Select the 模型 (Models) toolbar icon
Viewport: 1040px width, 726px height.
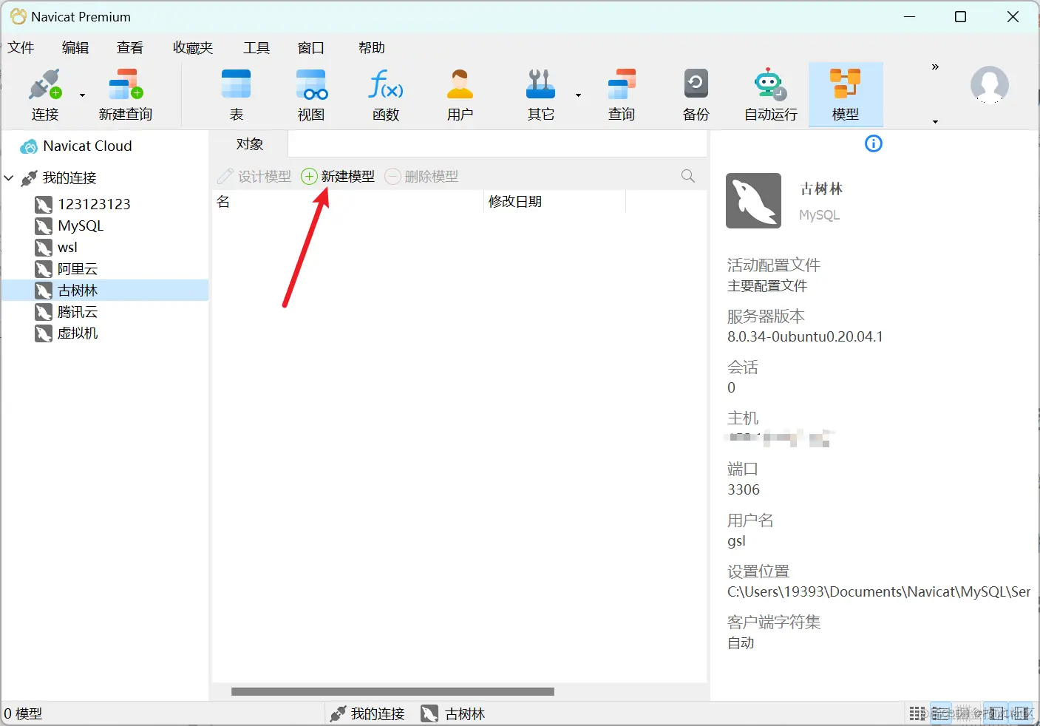click(x=846, y=94)
